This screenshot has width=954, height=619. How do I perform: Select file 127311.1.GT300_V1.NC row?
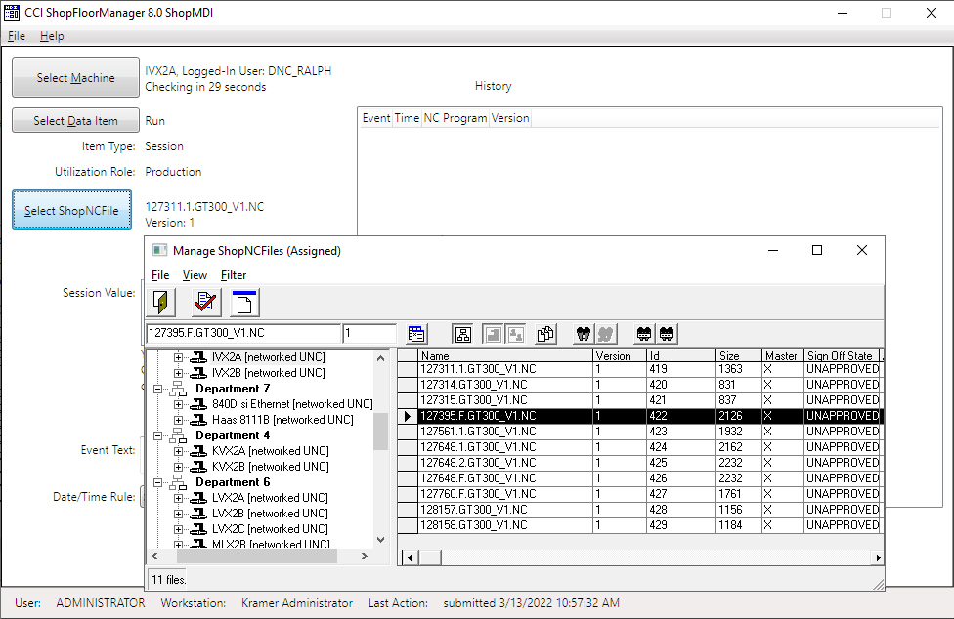pyautogui.click(x=639, y=369)
